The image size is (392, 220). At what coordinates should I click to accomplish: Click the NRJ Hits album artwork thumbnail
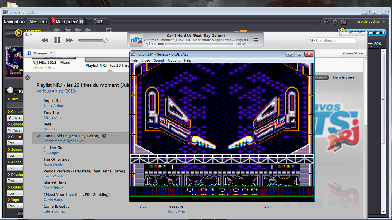click(x=136, y=40)
